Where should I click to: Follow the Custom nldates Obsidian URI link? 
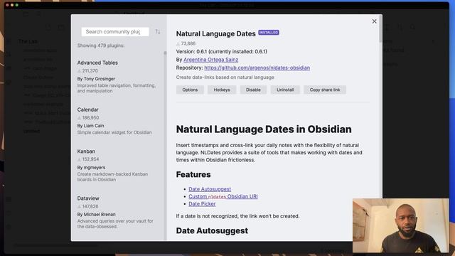(223, 196)
